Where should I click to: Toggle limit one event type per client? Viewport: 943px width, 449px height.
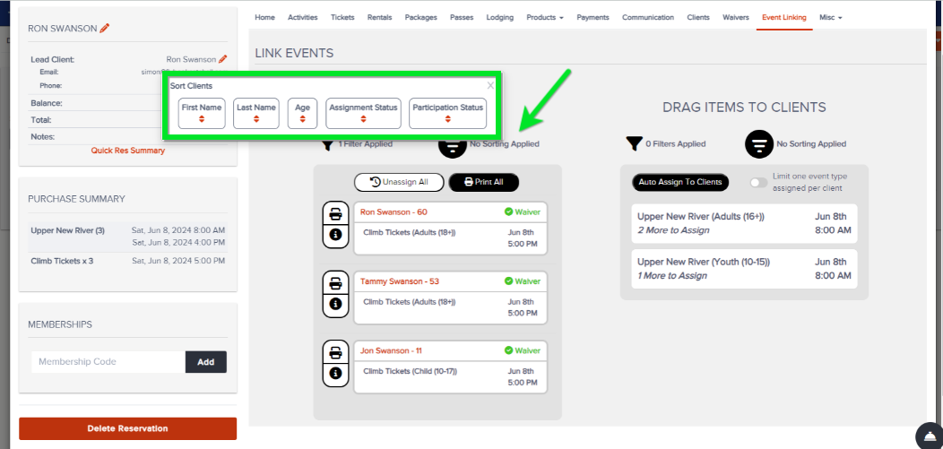[759, 182]
